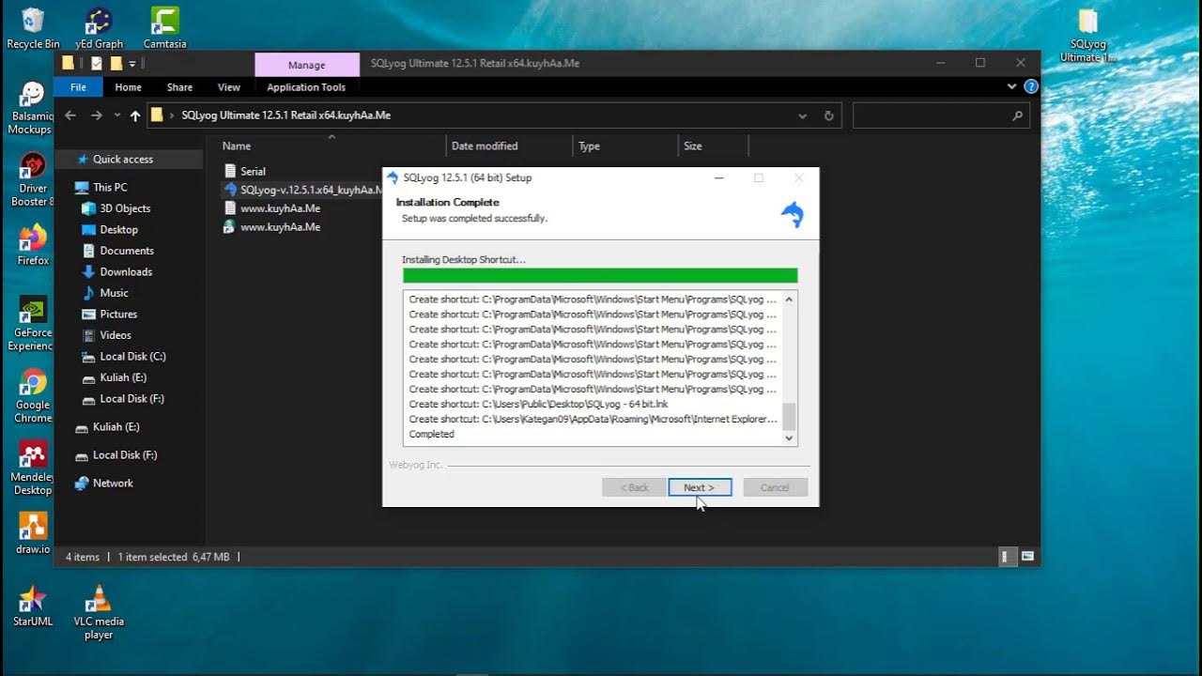Select Network in navigation pane
This screenshot has height=676, width=1202.
click(x=113, y=484)
